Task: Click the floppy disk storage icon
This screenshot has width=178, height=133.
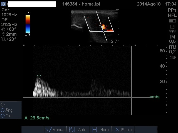Action: (172, 27)
